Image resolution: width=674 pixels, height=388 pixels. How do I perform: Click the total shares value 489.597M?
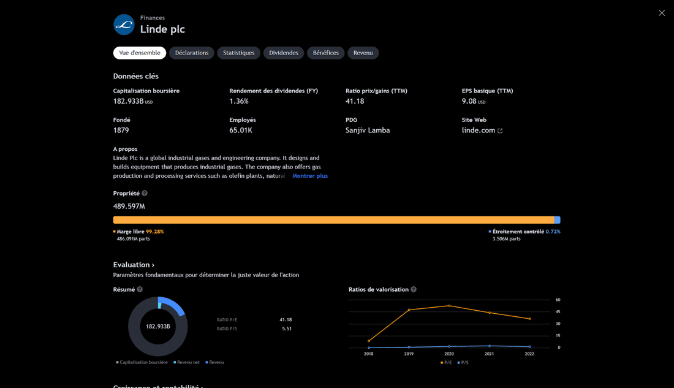pyautogui.click(x=129, y=207)
